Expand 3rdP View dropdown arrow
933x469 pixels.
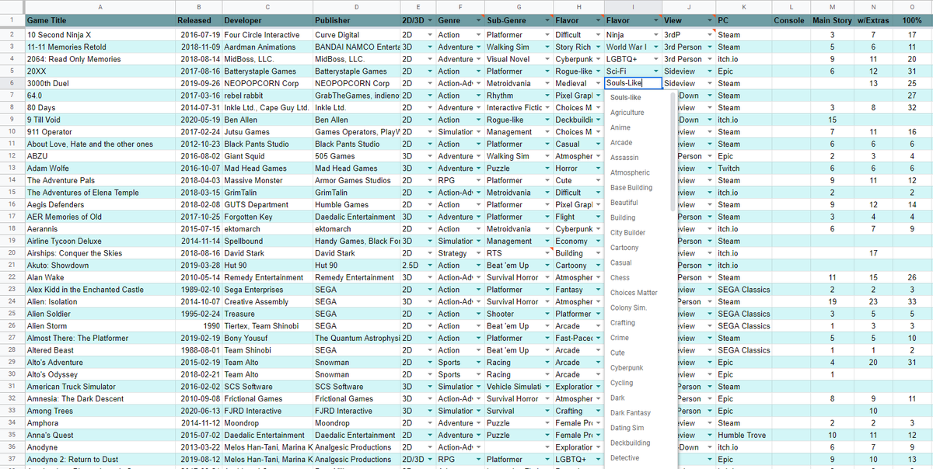click(709, 35)
